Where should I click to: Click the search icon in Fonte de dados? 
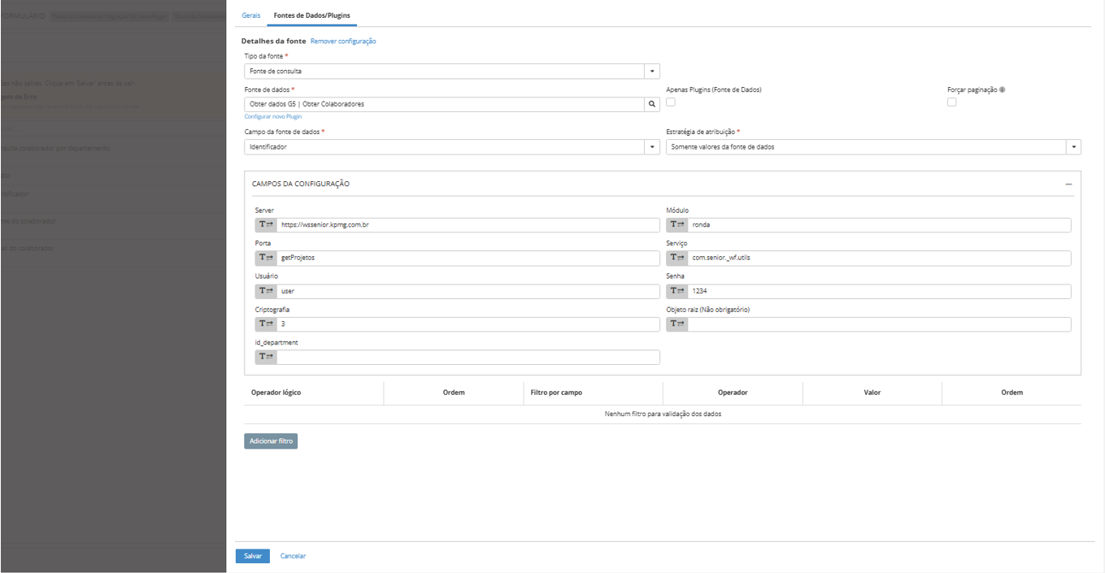(x=651, y=104)
